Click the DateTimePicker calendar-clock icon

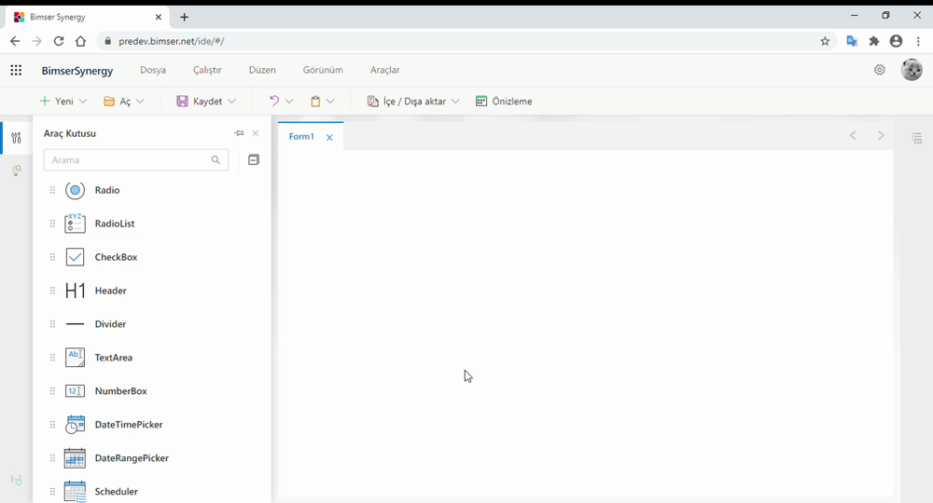76,425
